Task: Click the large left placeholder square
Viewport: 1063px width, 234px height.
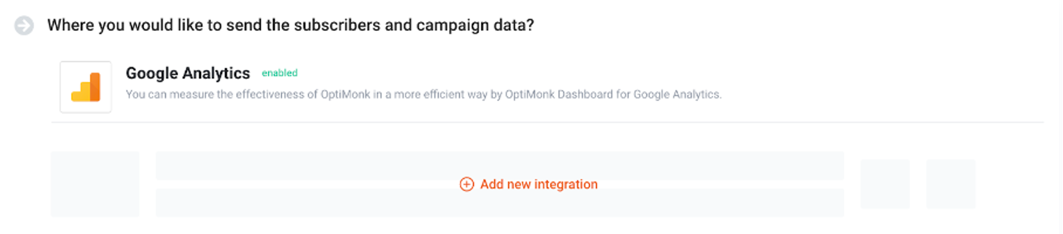Action: tap(95, 184)
